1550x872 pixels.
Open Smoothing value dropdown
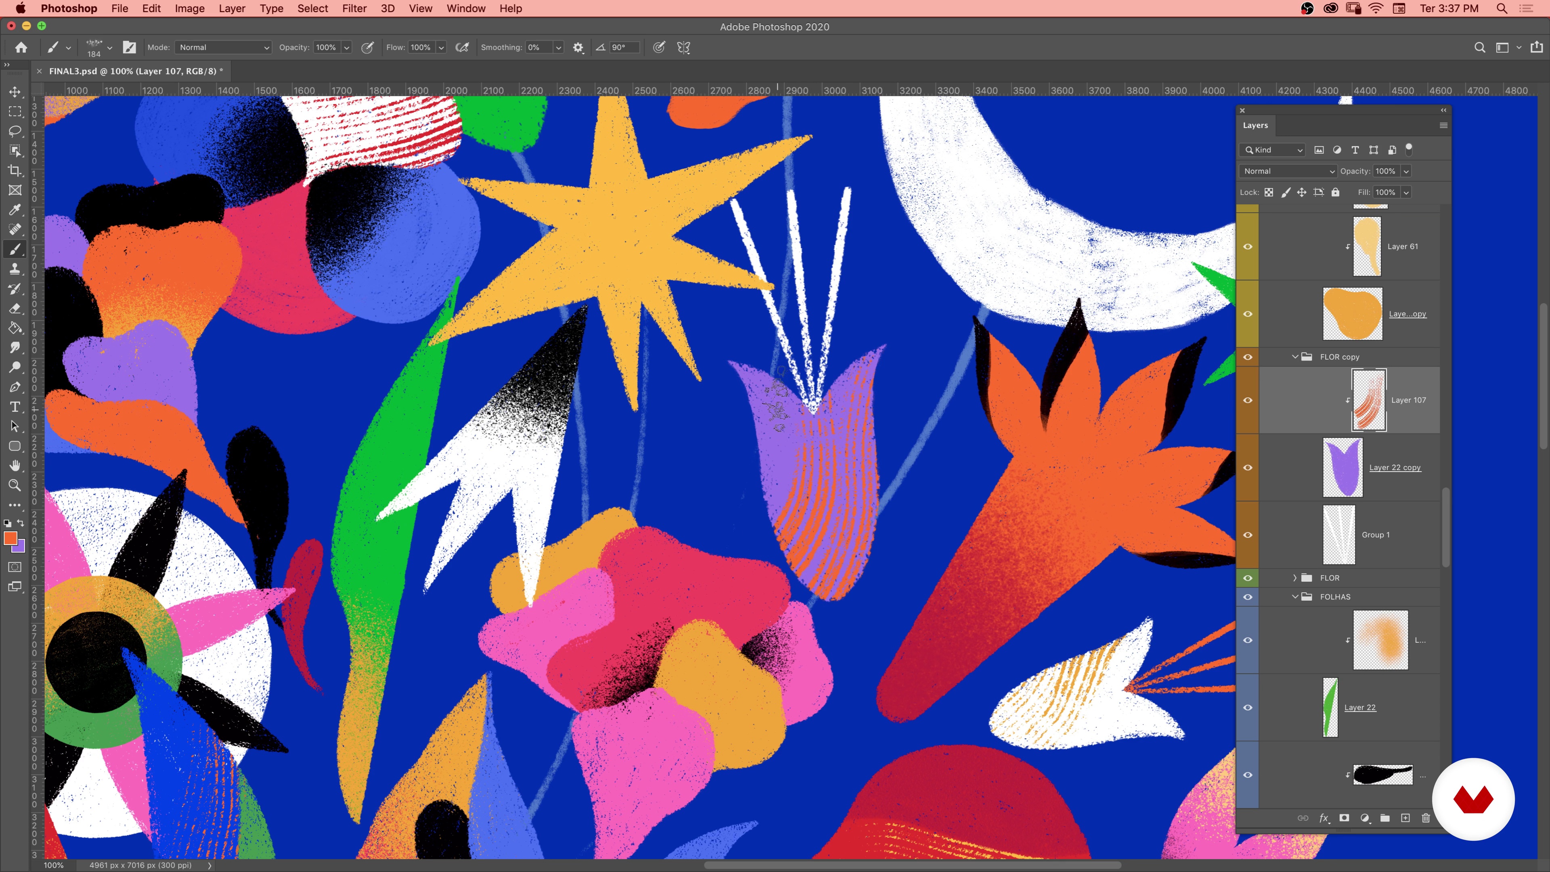(558, 48)
